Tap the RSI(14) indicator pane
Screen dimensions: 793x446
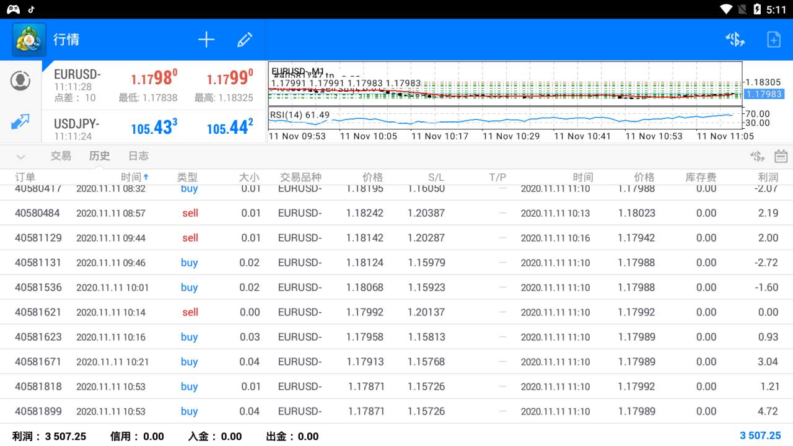click(505, 118)
